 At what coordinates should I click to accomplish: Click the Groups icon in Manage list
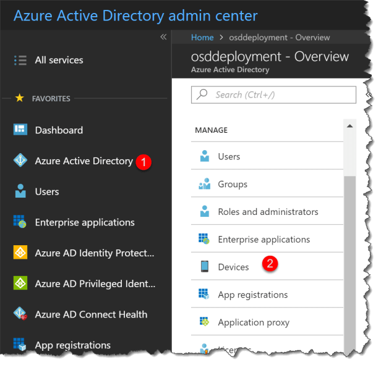tap(204, 184)
